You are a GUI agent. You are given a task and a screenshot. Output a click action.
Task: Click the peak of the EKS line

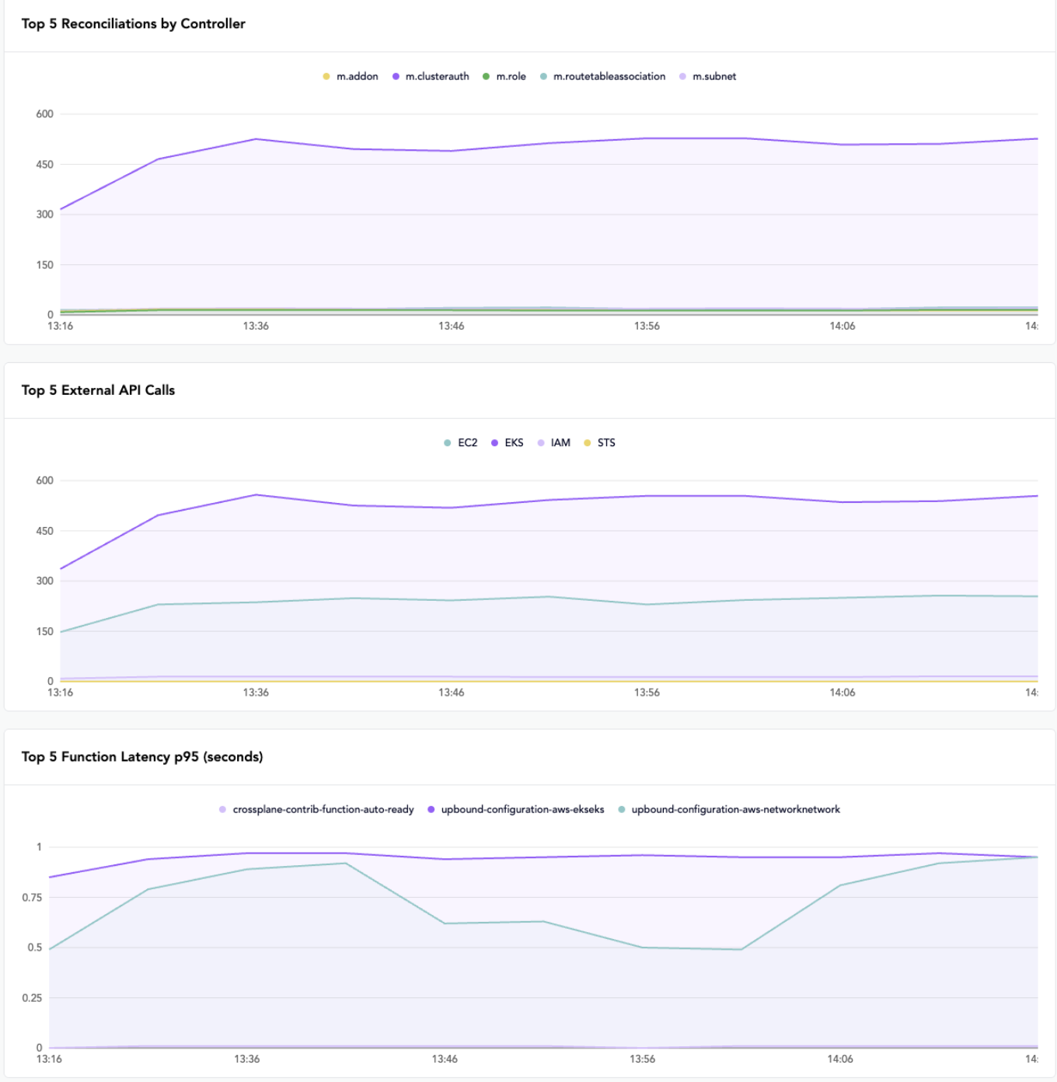(x=256, y=494)
